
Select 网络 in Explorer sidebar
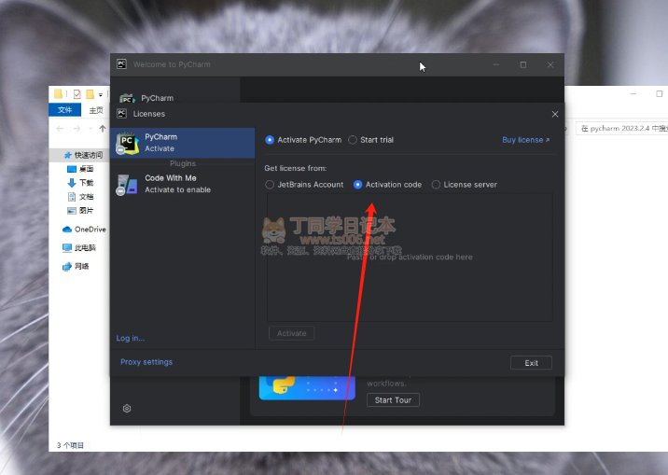76,266
